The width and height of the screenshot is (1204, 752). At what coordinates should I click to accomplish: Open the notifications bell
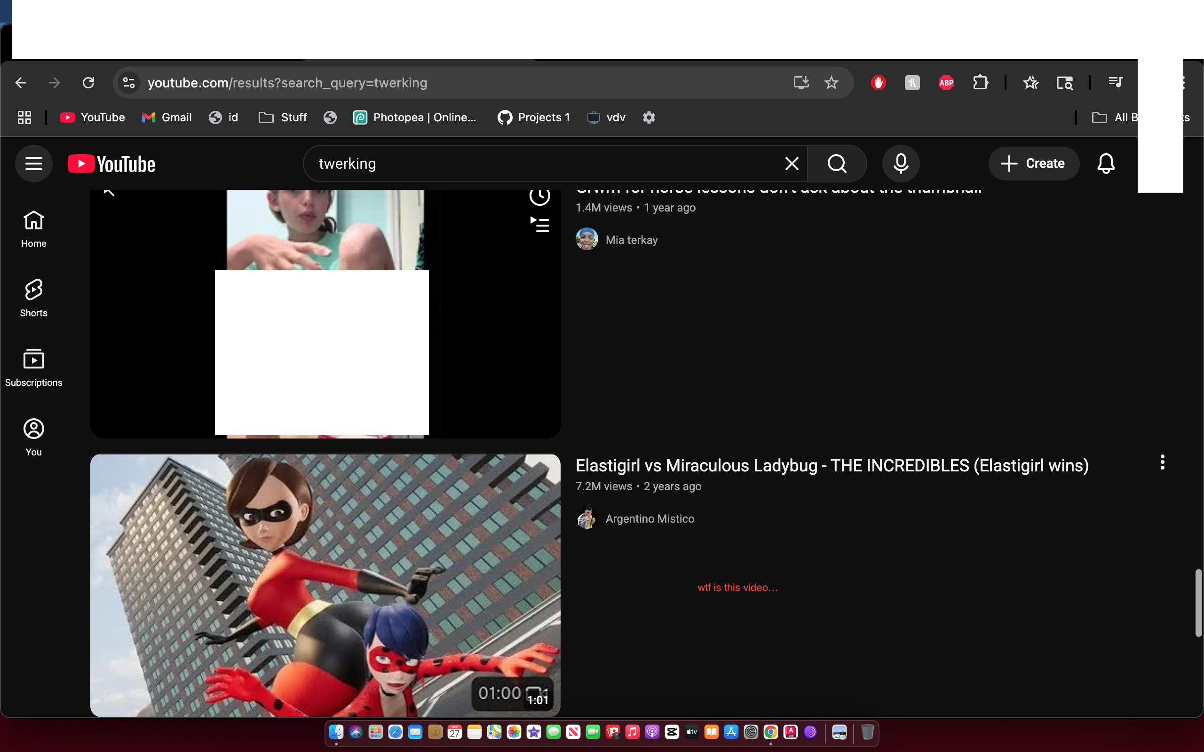click(1106, 164)
